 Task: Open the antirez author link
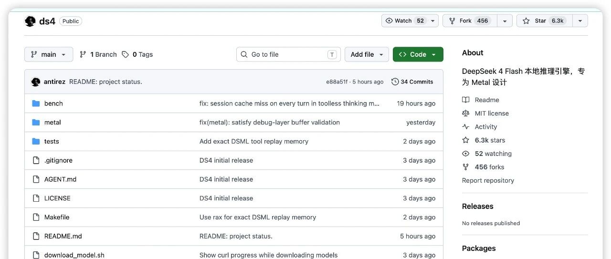[54, 82]
